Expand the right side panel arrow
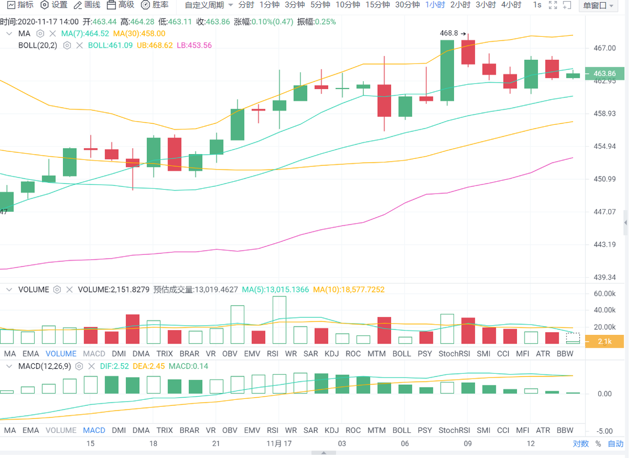 pos(625,222)
